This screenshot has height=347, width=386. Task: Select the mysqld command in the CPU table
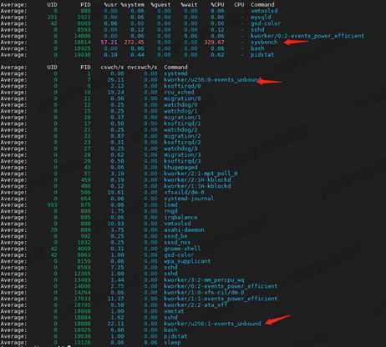pyautogui.click(x=261, y=18)
